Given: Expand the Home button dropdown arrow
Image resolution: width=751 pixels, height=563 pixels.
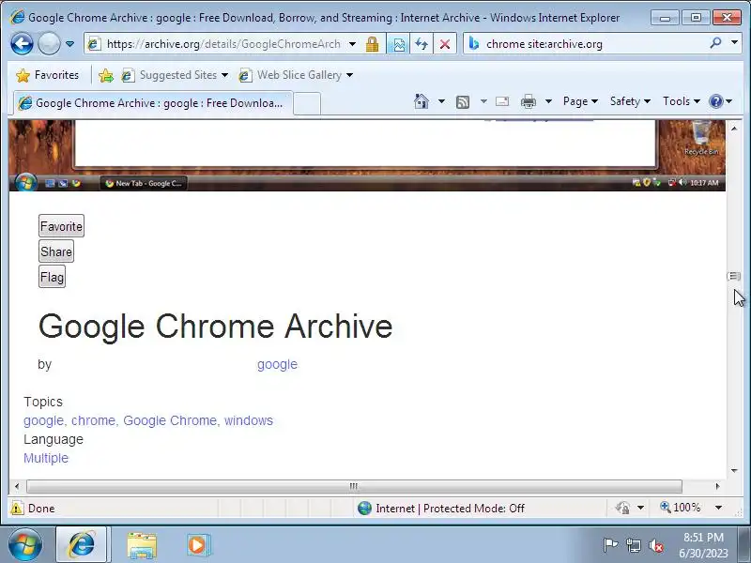Looking at the screenshot, I should click(441, 101).
